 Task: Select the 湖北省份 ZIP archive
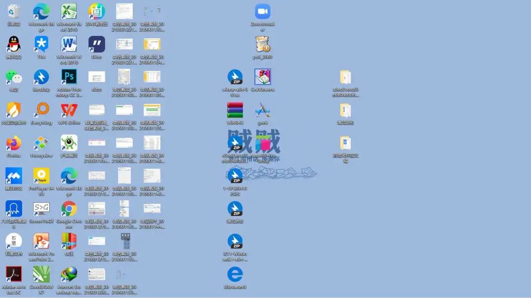(235, 209)
